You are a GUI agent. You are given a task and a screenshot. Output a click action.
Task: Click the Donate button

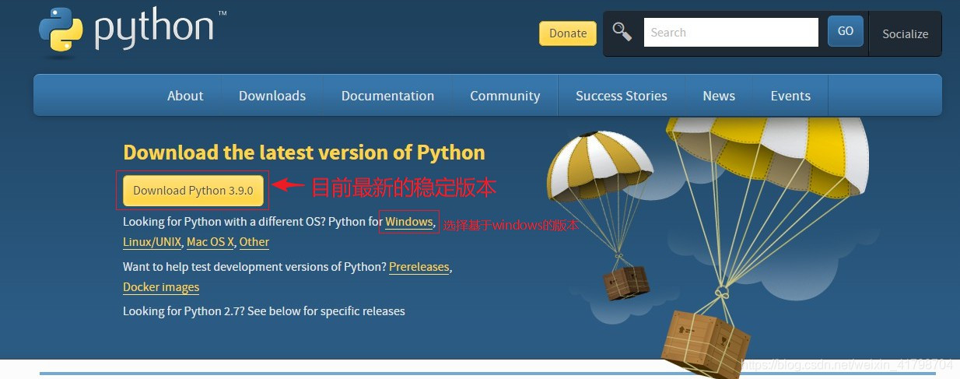[568, 33]
